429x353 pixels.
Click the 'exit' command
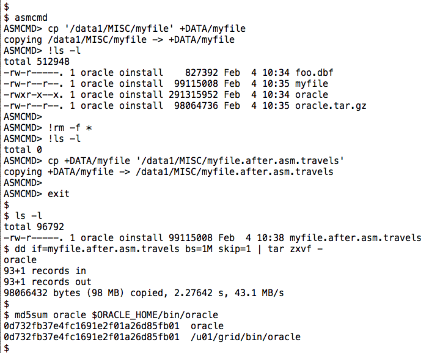(68, 194)
